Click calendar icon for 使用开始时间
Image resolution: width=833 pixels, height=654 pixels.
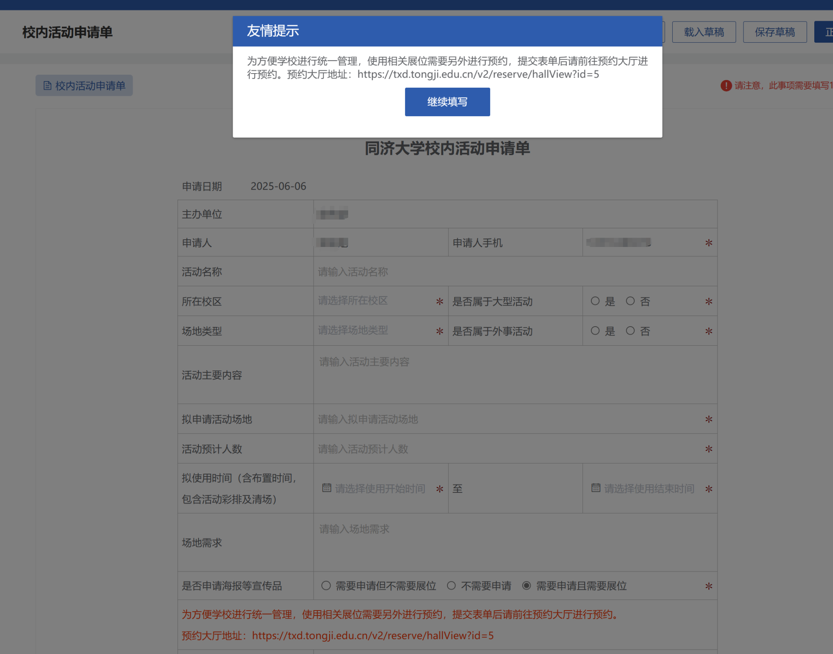(x=326, y=488)
